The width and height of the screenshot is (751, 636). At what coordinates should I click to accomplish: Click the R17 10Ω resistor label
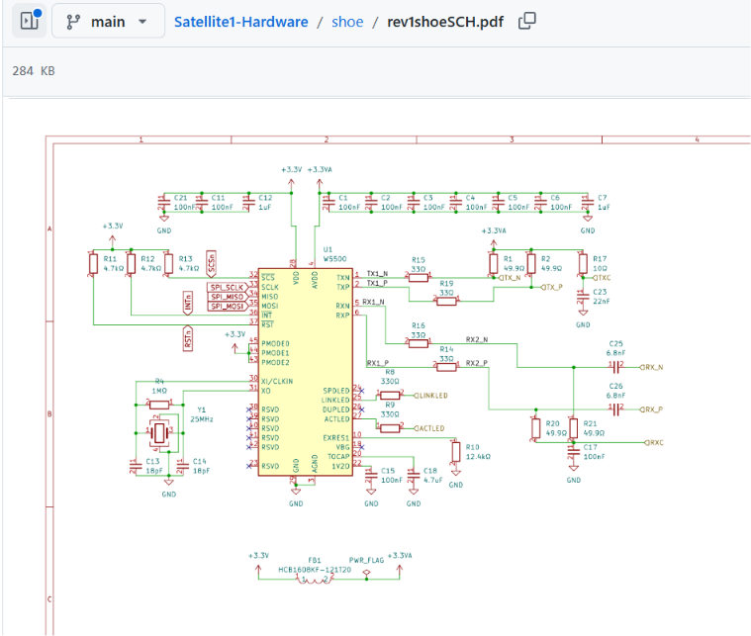pos(601,264)
